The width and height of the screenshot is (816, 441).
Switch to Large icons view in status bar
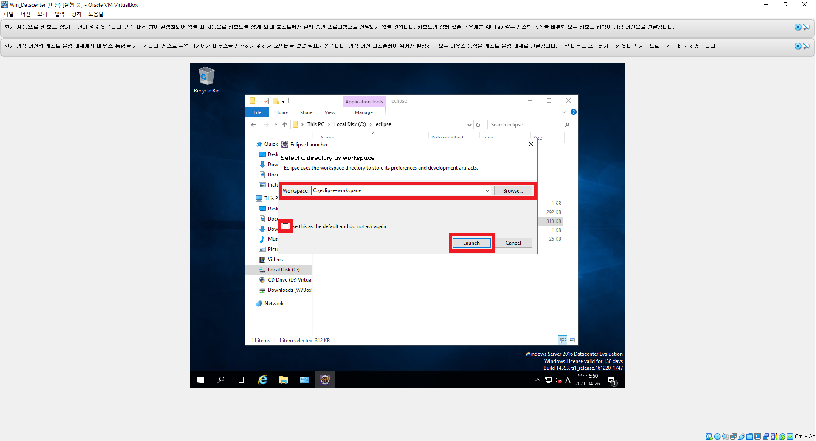[572, 340]
